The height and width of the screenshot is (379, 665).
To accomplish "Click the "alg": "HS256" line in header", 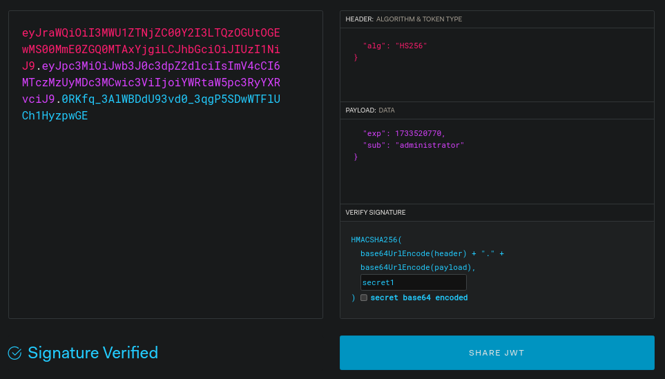I will coord(395,46).
